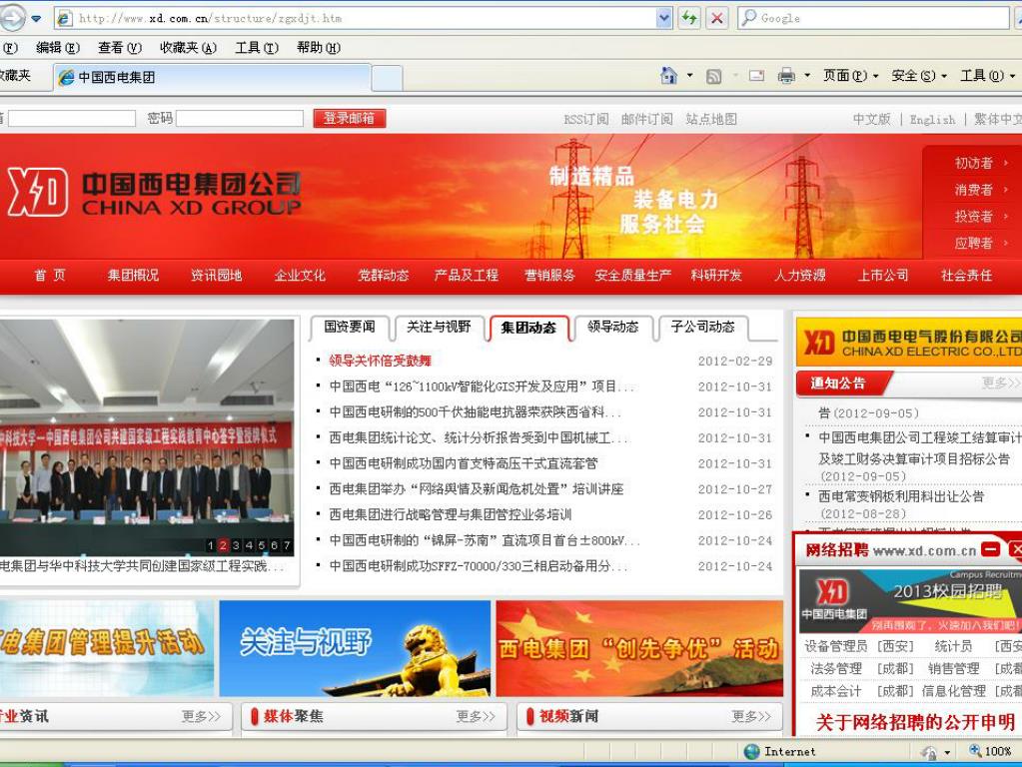Open the 查看(V) menu
The height and width of the screenshot is (767, 1022).
[x=120, y=48]
